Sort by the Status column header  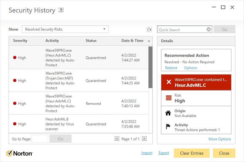point(91,41)
